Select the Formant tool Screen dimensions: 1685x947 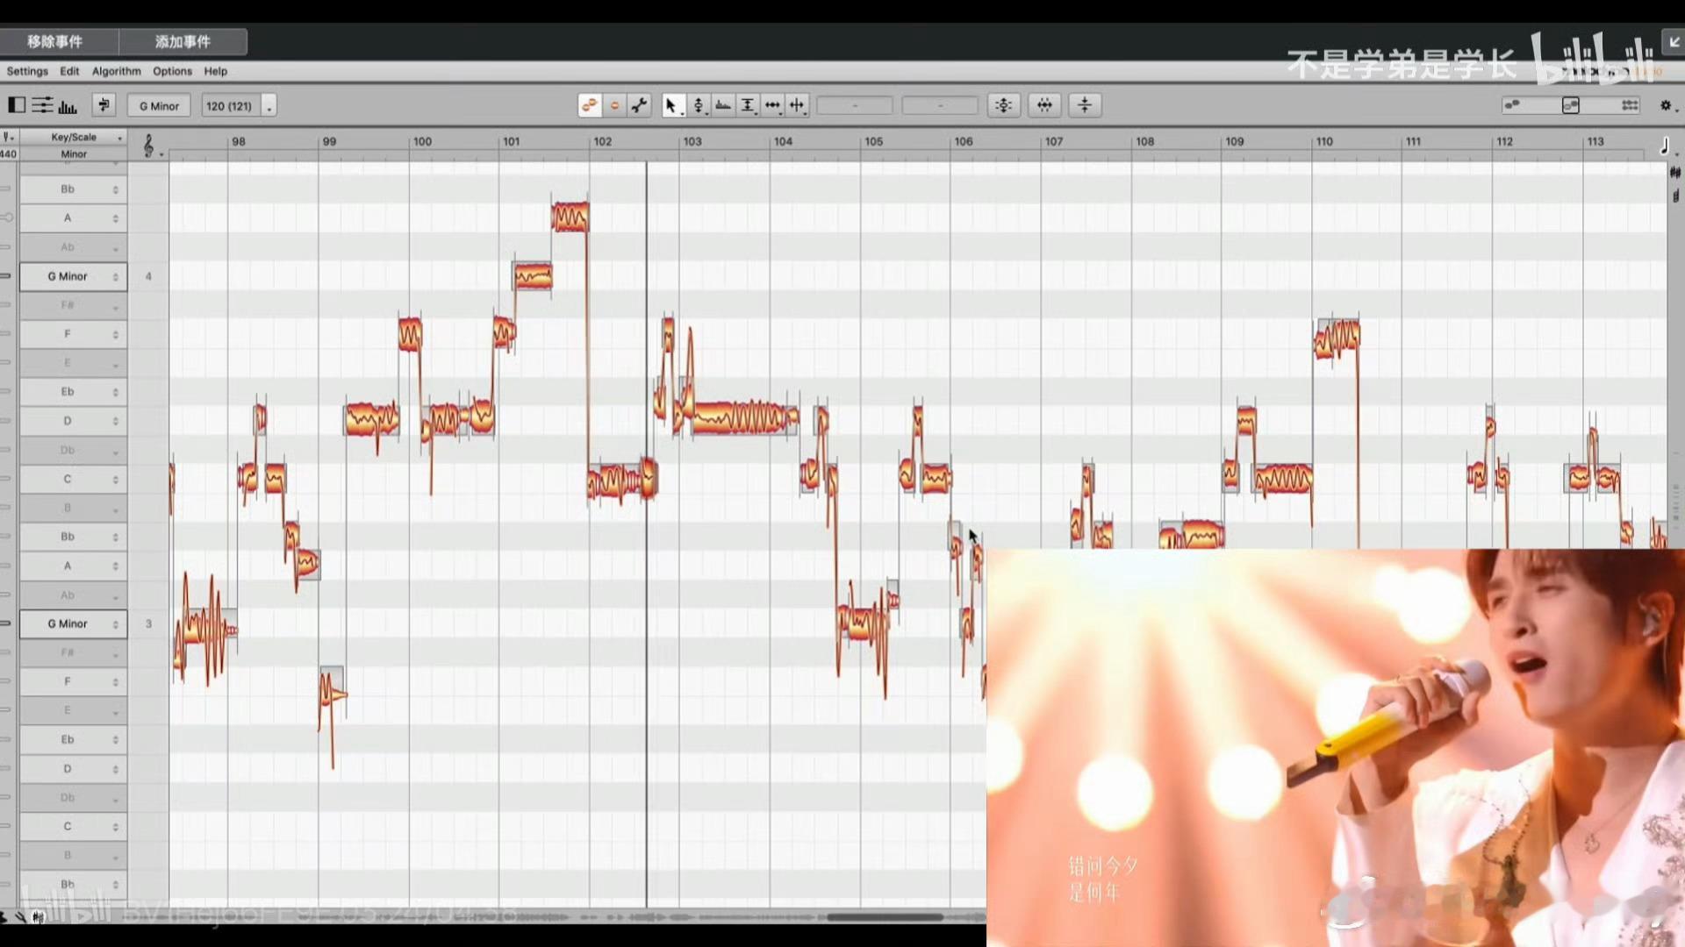pos(723,105)
